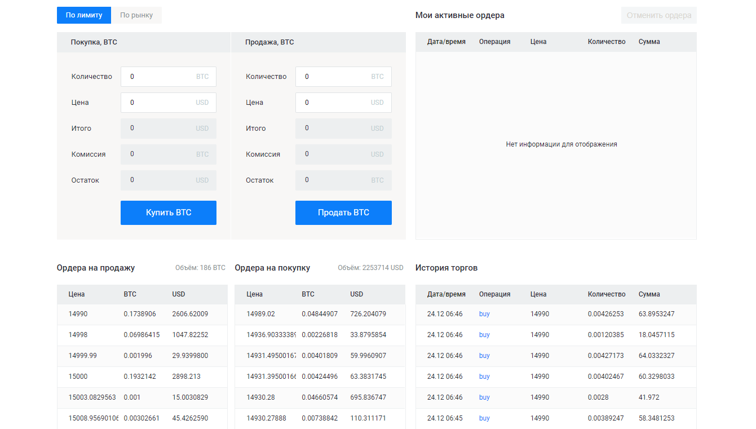Focus the Цена field in sell form
The height and width of the screenshot is (429, 756).
[343, 103]
